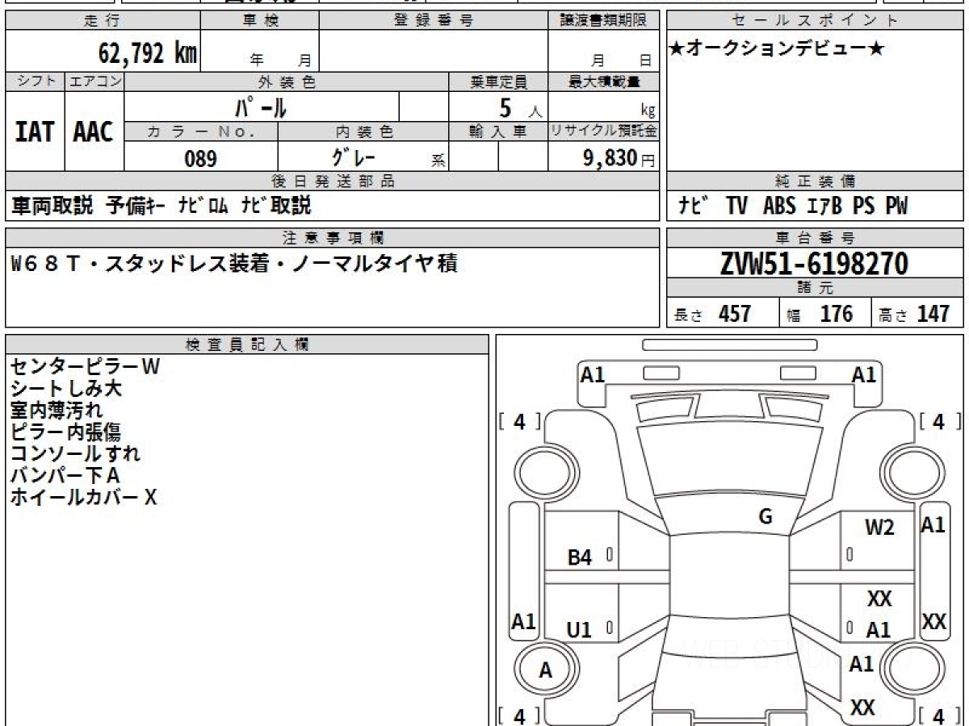This screenshot has width=969, height=726.
Task: Click the A mark inside the wheel circle
Action: coord(546,670)
